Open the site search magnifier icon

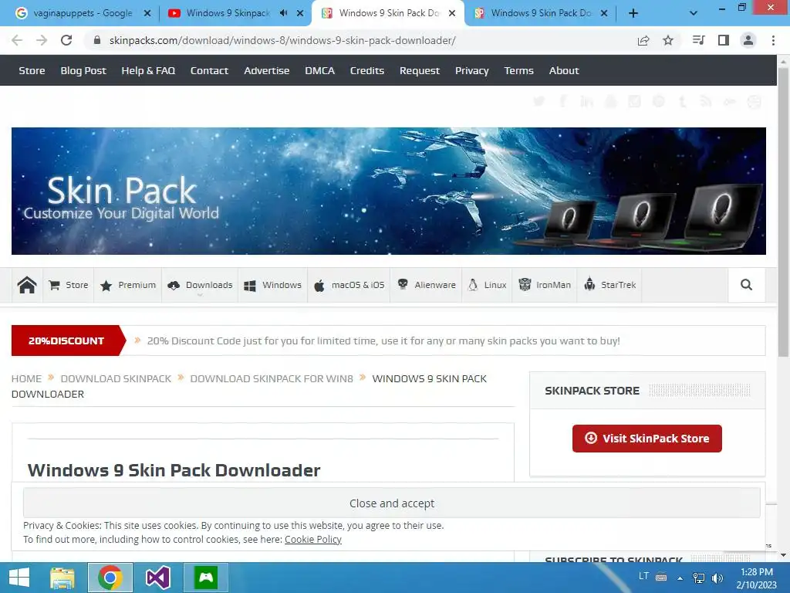(x=746, y=285)
